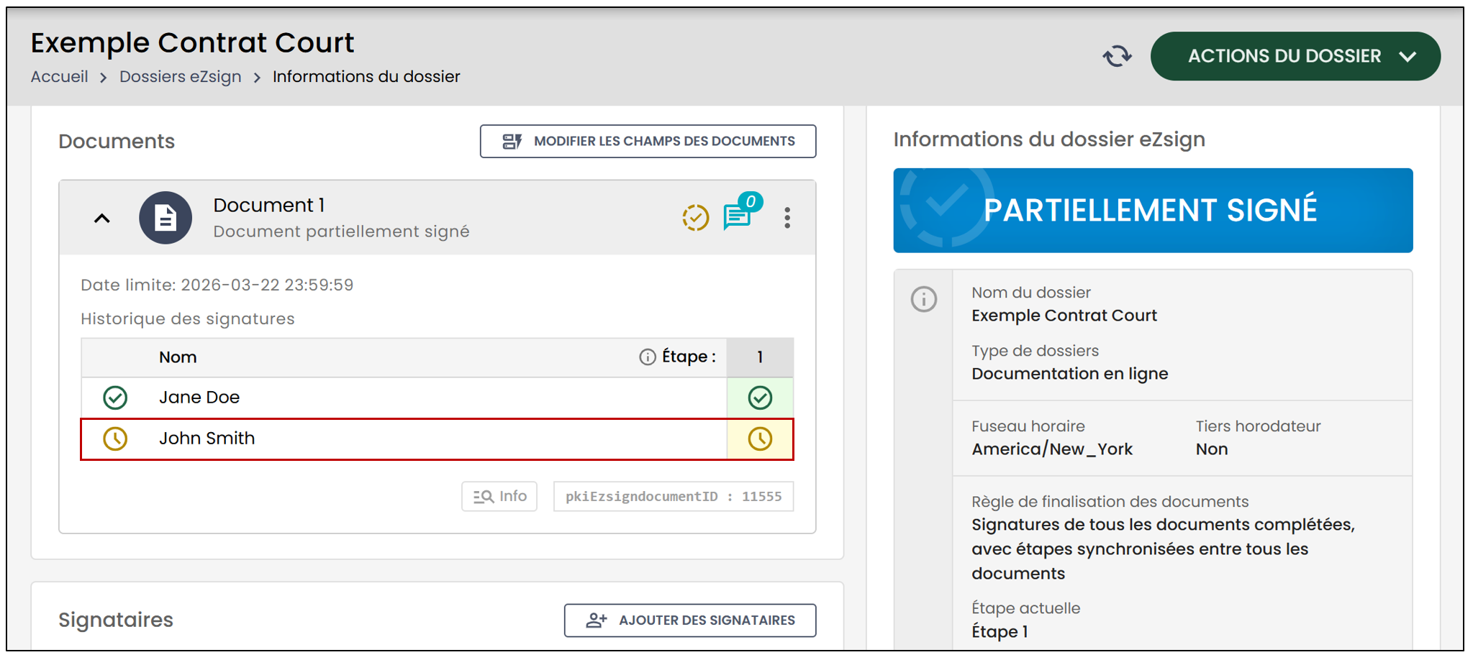Collapse Document 1 with the chevron

click(102, 218)
